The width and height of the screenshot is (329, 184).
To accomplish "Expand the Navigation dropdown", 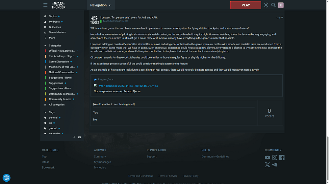I will point(100,5).
